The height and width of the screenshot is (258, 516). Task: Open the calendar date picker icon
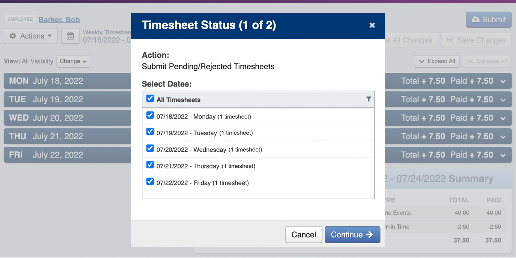(x=70, y=36)
